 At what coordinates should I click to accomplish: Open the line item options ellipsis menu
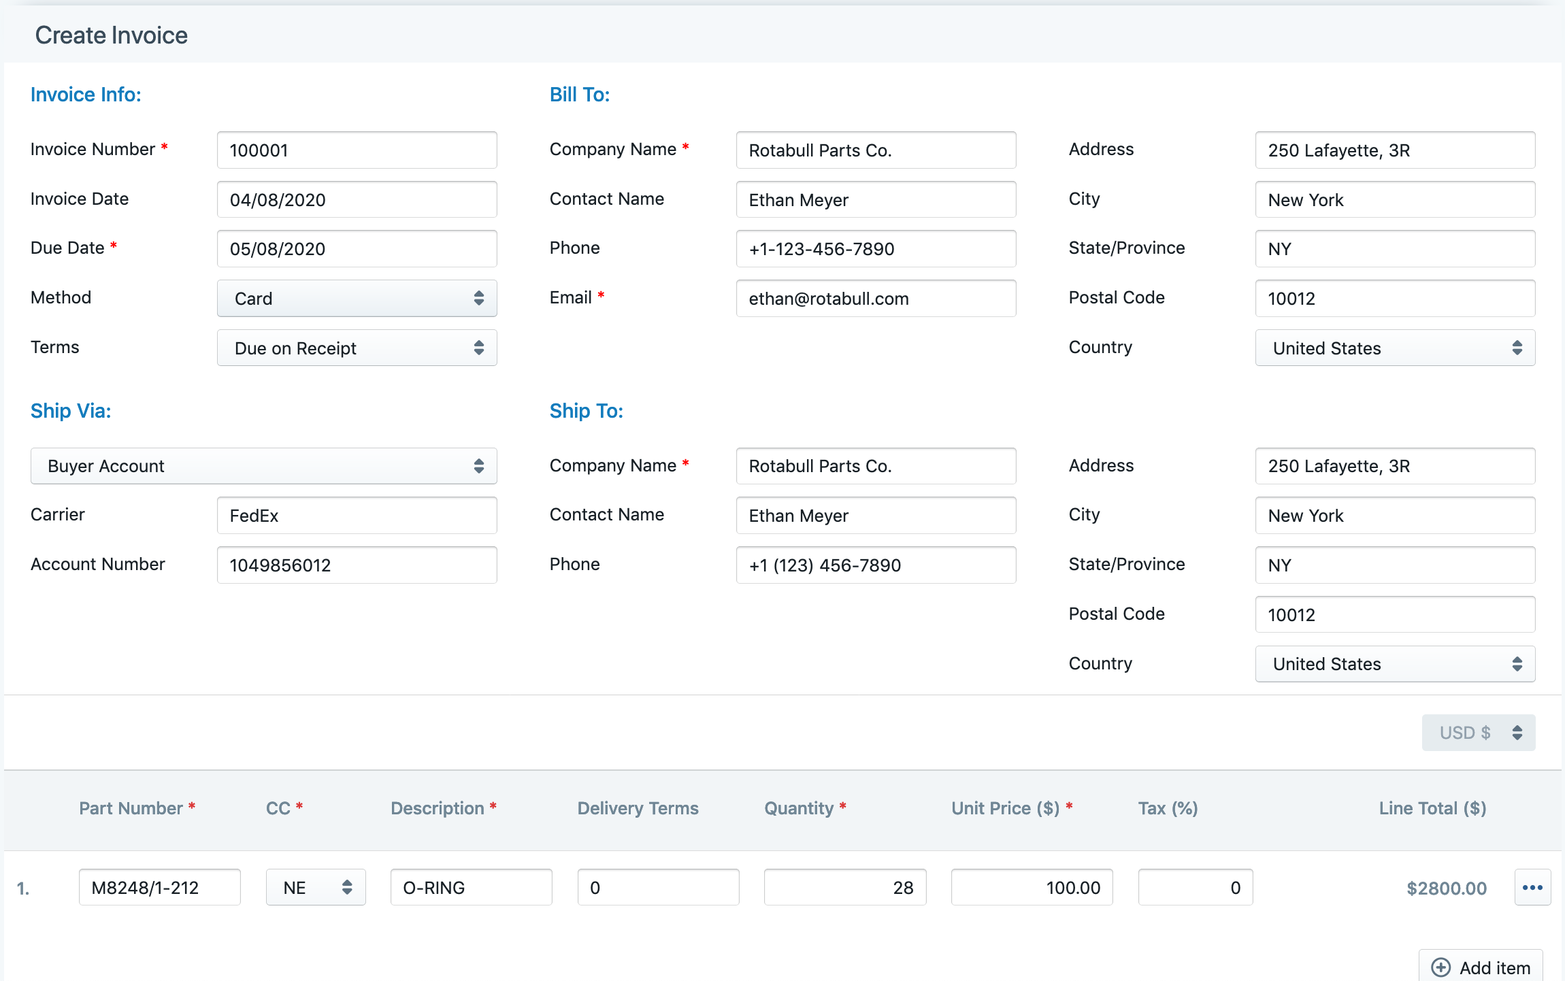coord(1533,886)
